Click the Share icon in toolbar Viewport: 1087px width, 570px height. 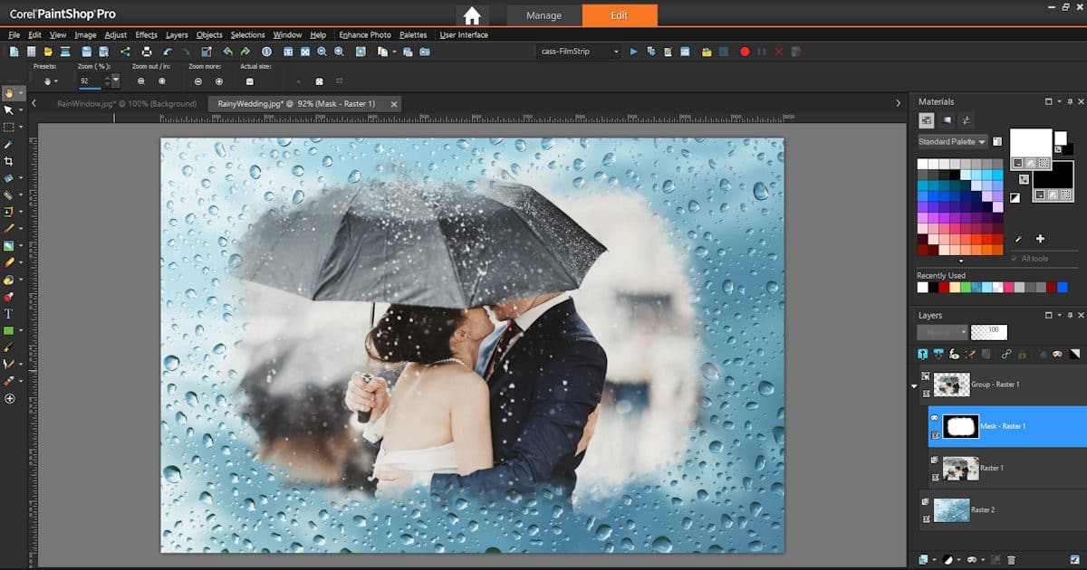click(125, 52)
